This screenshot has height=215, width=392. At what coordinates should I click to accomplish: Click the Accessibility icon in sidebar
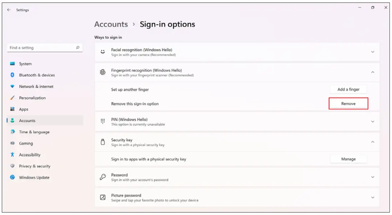tap(12, 155)
